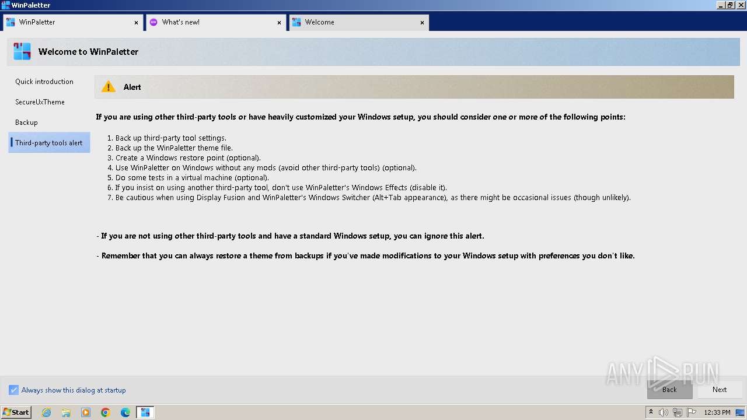The image size is (747, 420).
Task: Open File Explorer from taskbar
Action: [66, 412]
